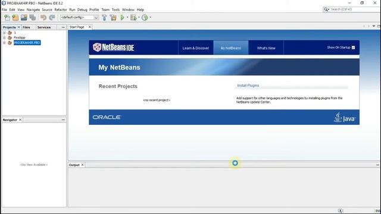This screenshot has height=214, width=381.
Task: Toggle the Show On Startup checkbox
Action: 353,48
